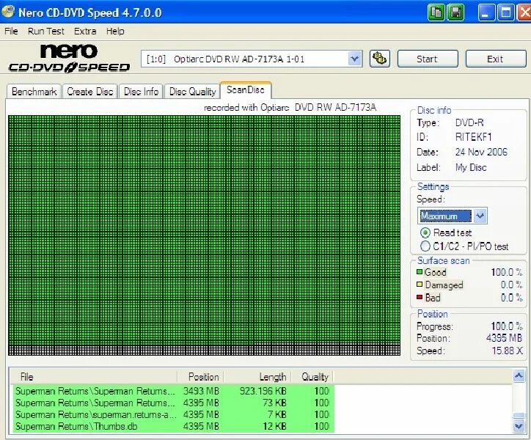This screenshot has height=440, width=531.
Task: Minimize the Nero CD-DVD Speed window
Action: coord(486,13)
